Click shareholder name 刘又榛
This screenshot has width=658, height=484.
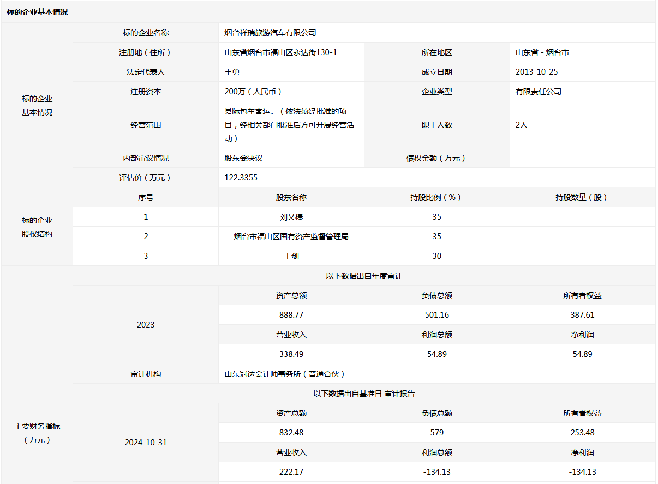[291, 217]
